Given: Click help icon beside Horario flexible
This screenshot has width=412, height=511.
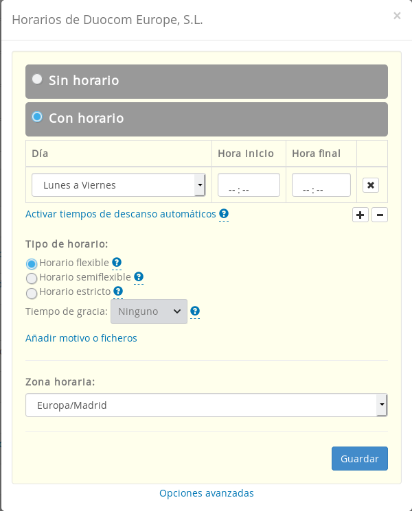Looking at the screenshot, I should tap(117, 262).
